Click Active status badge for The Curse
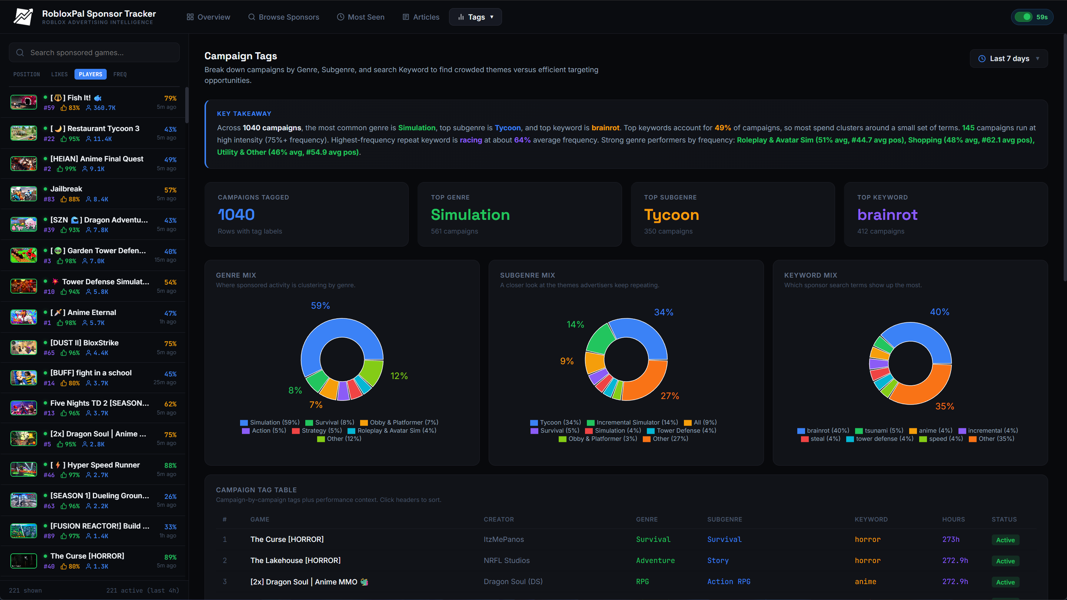Viewport: 1067px width, 600px height. click(1005, 540)
